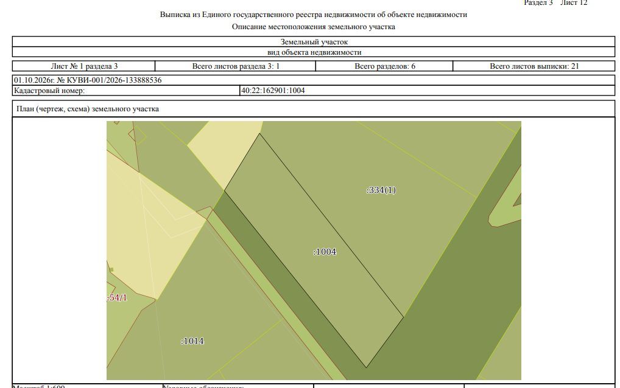Select "Всего листов раздела 3: 1" cell
Image resolution: width=620 pixels, height=388 pixels.
pos(236,66)
